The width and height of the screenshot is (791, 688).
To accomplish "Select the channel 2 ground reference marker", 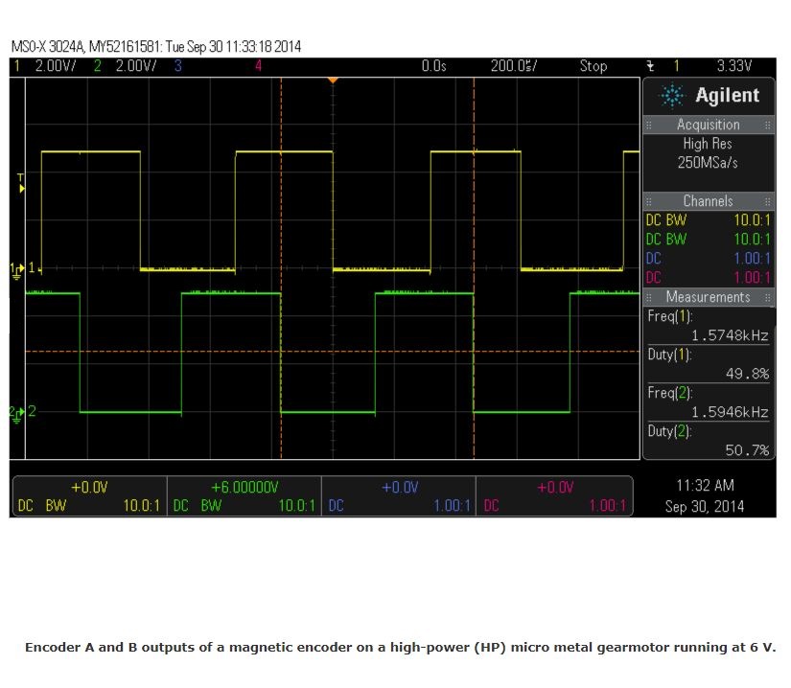I will (x=17, y=412).
